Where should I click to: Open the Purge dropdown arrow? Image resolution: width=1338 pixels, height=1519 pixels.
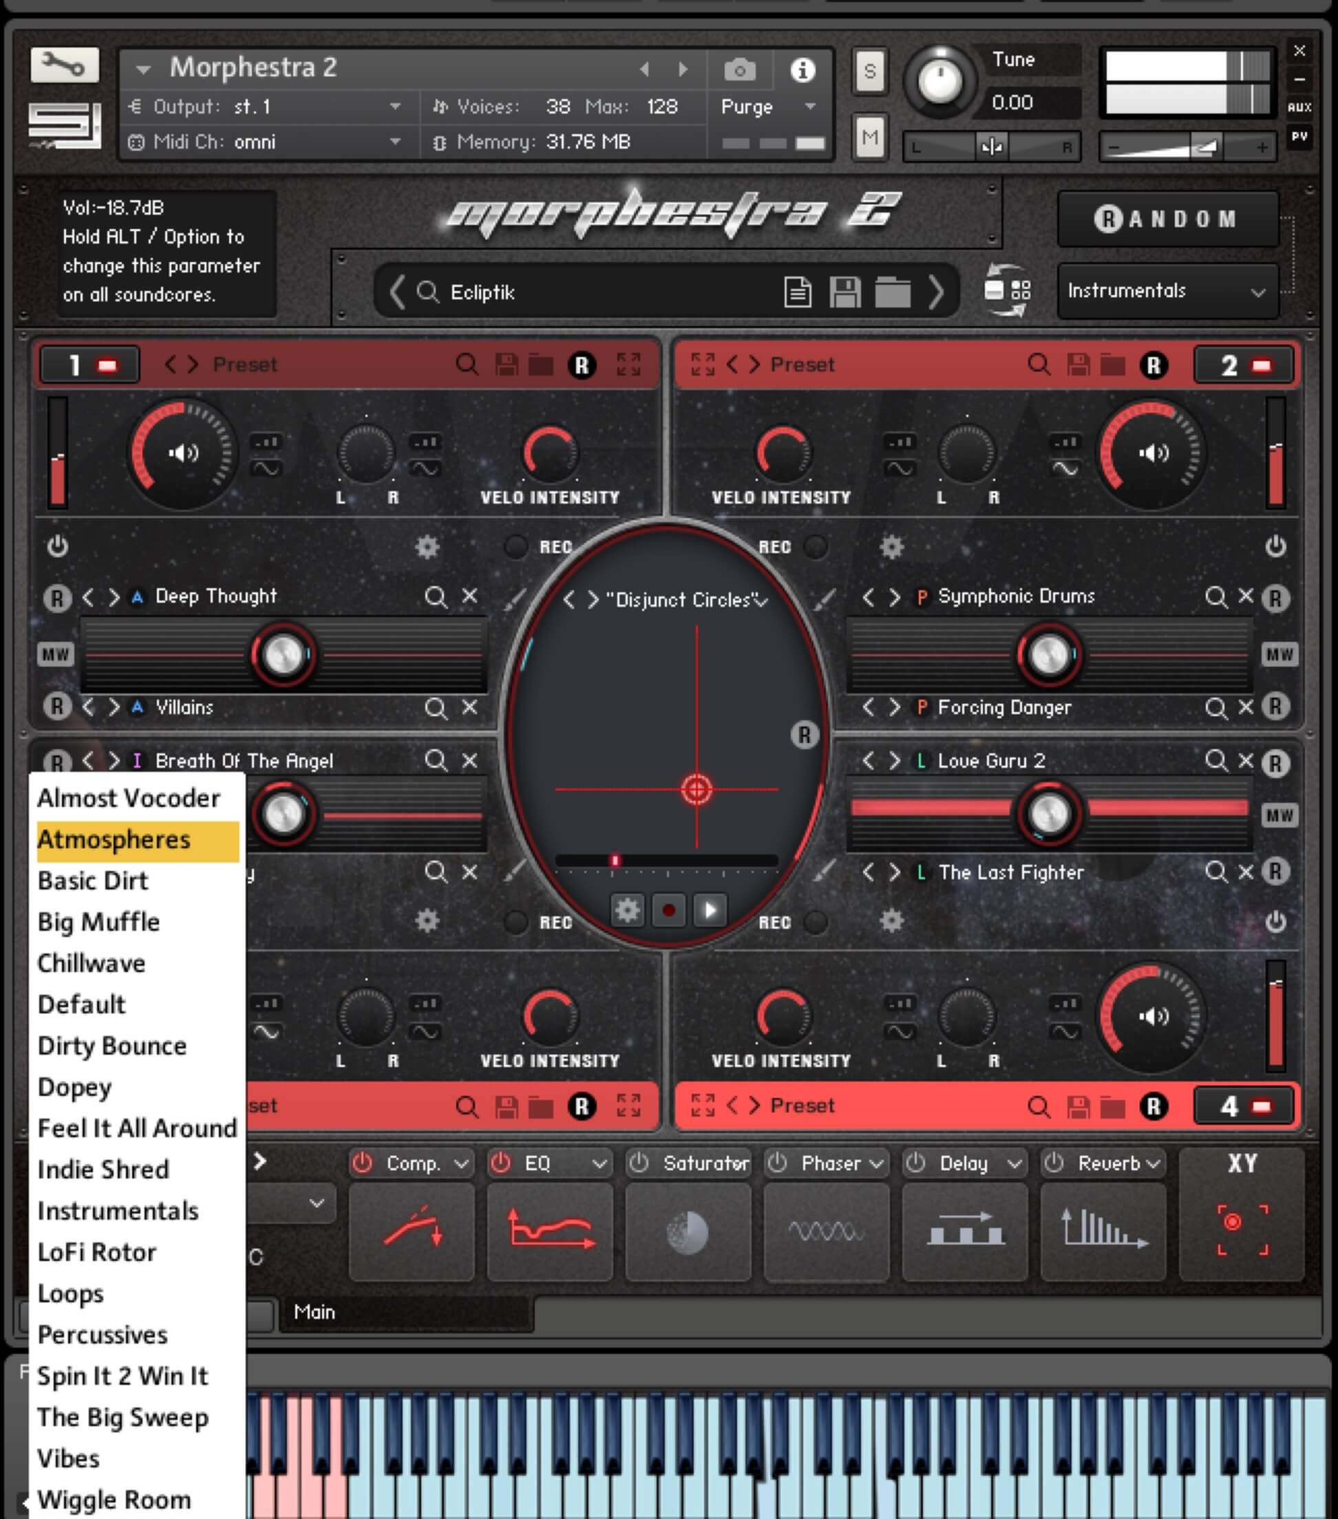810,106
